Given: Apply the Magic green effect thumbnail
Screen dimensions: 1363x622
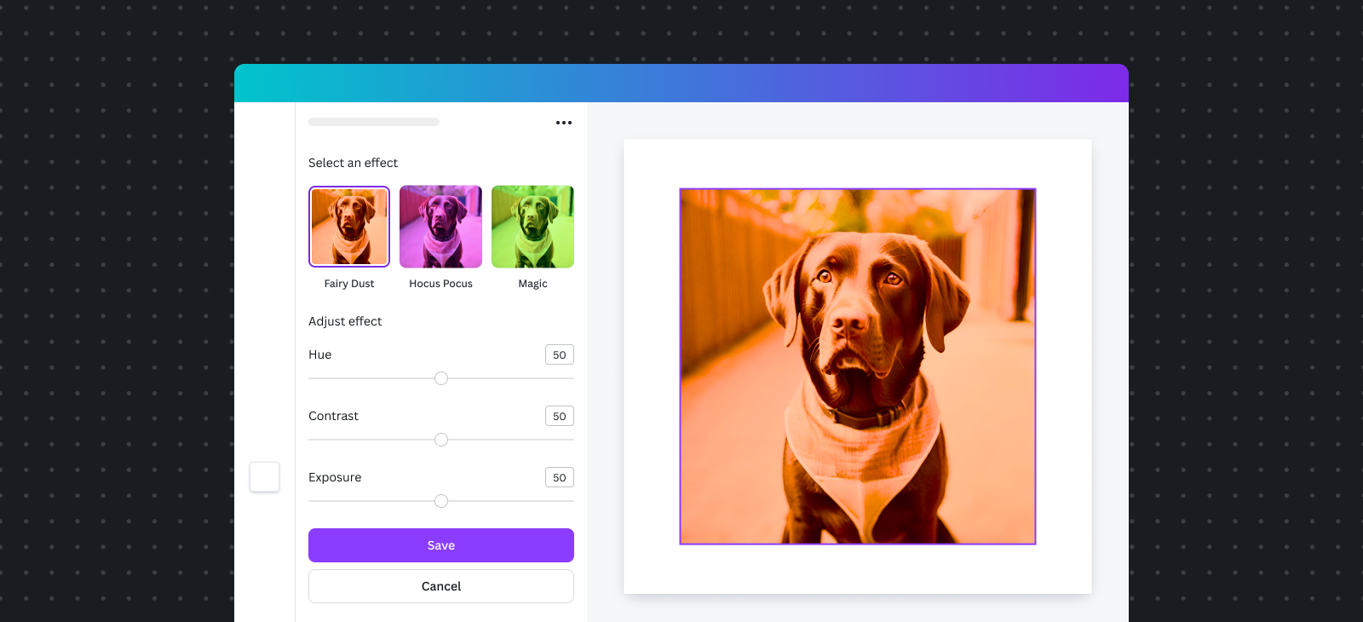Looking at the screenshot, I should point(532,227).
